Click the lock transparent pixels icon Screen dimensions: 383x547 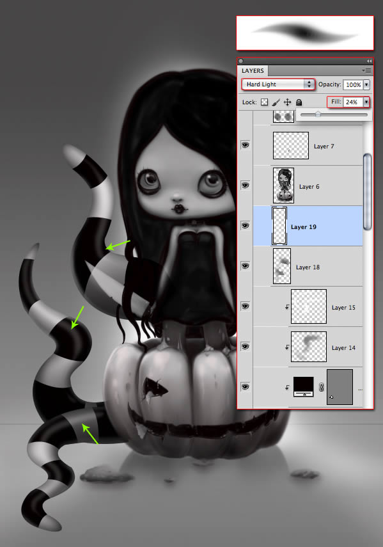coord(265,102)
